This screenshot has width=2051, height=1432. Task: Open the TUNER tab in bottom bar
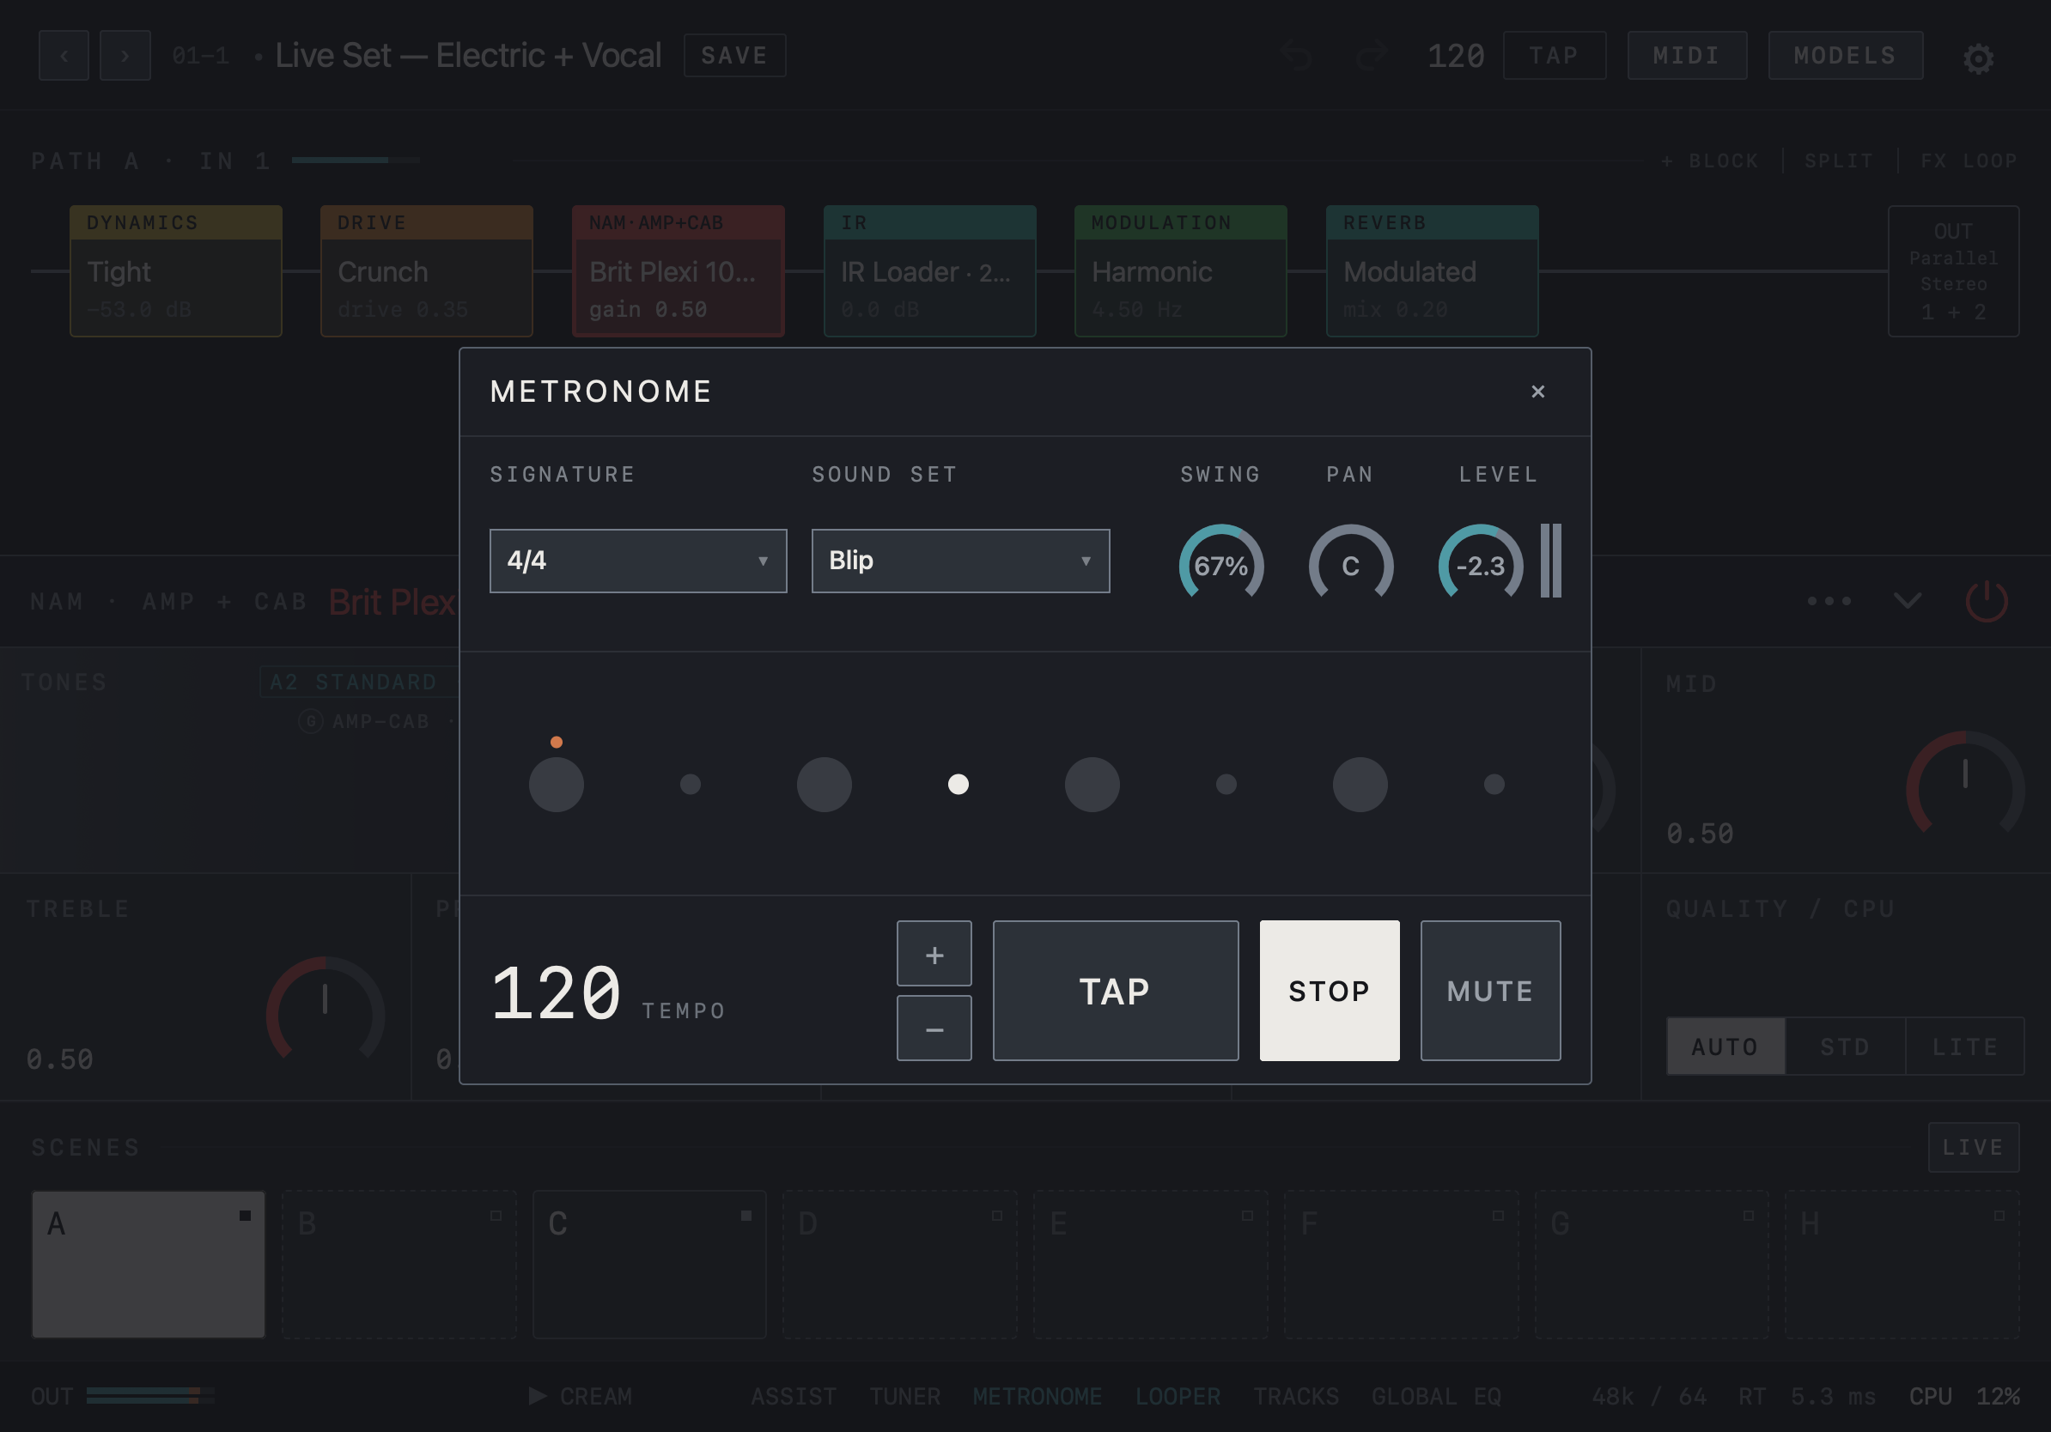pyautogui.click(x=905, y=1396)
